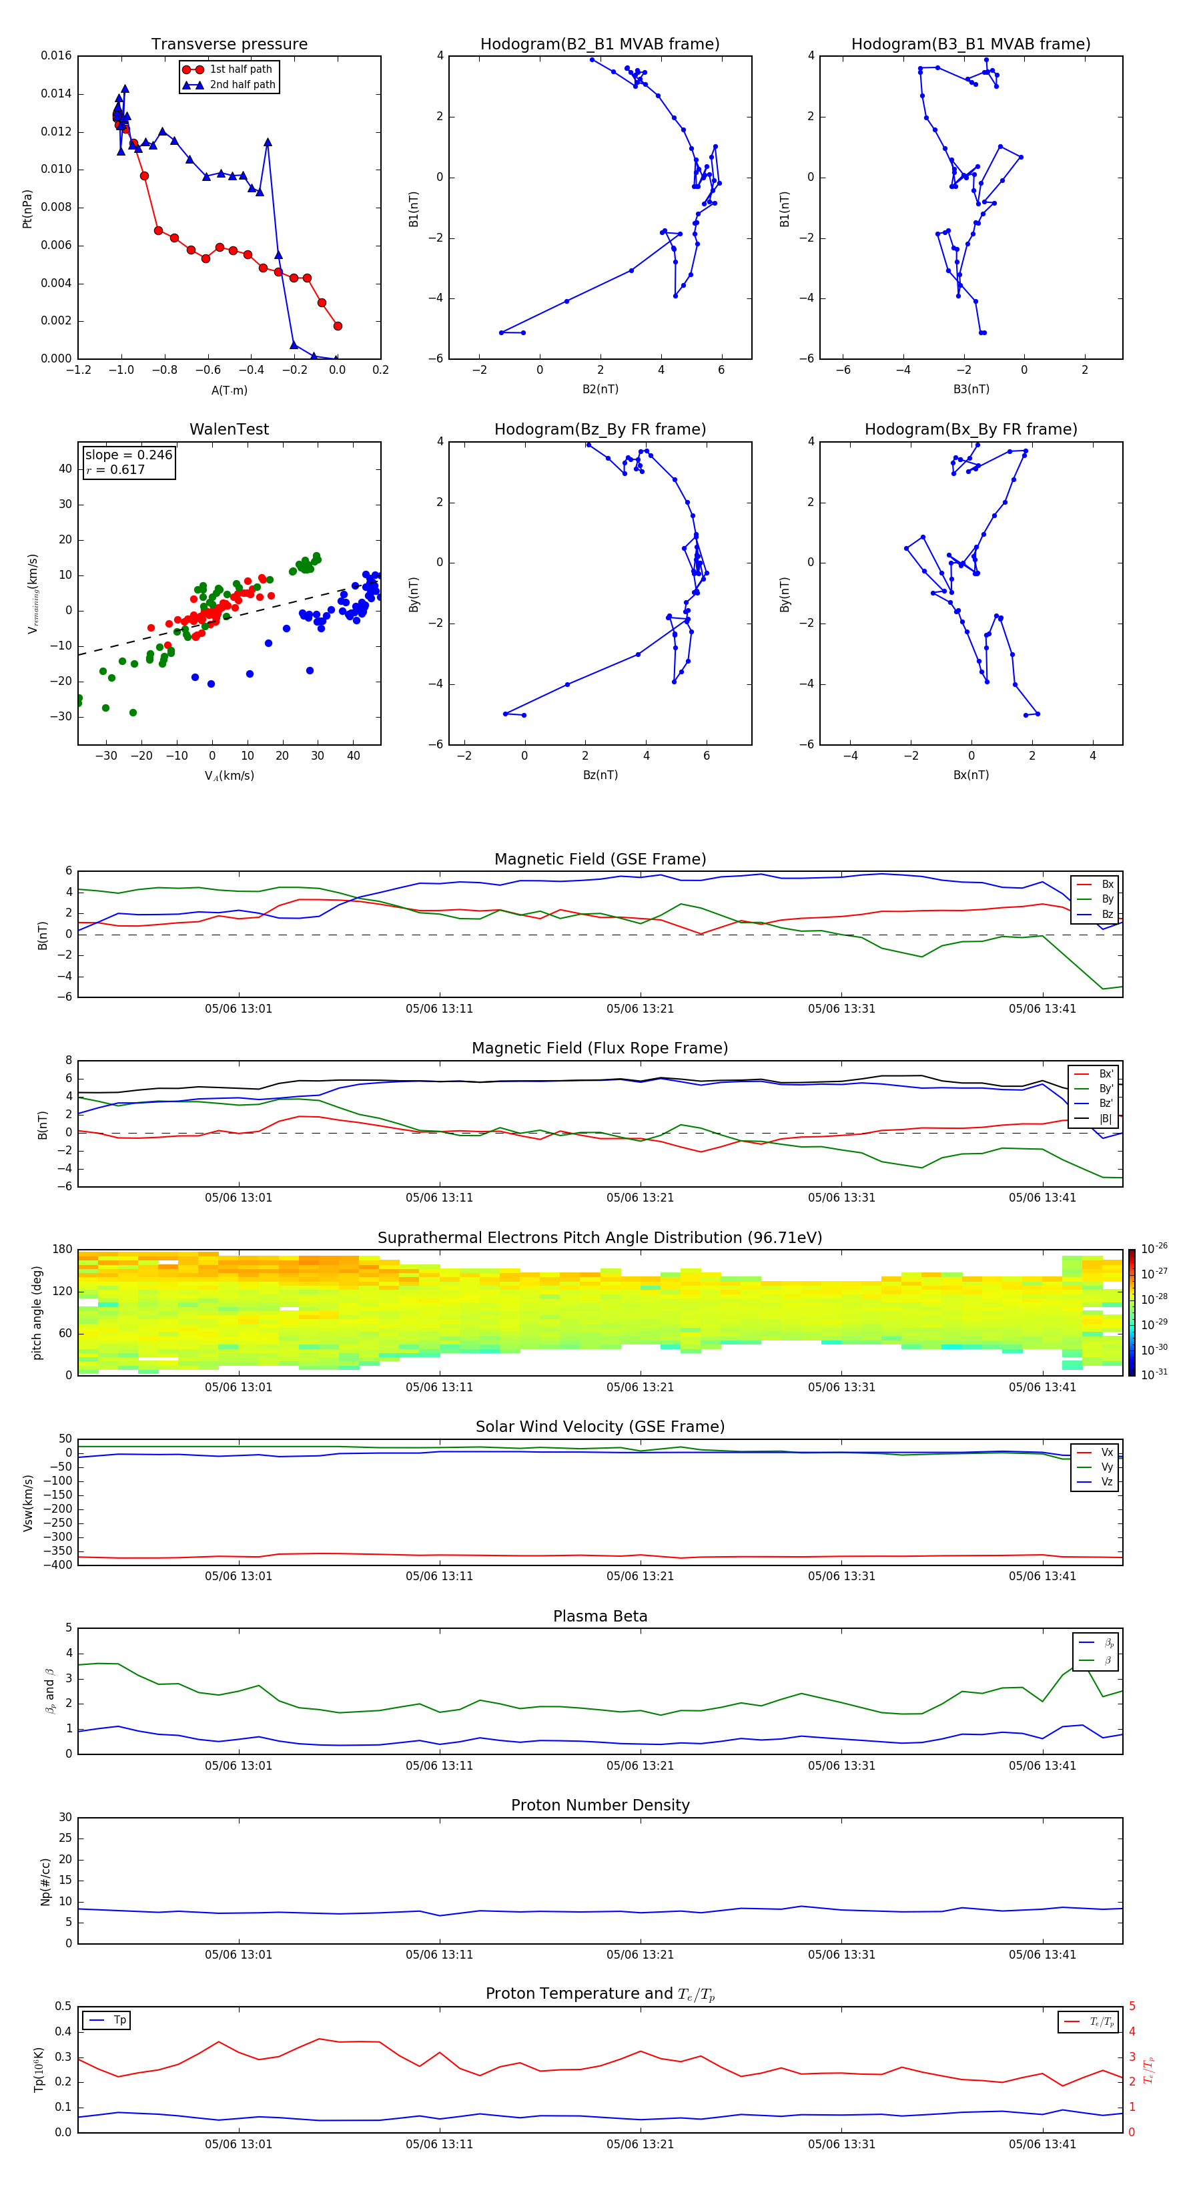Click the 'Transverse pressure' plot title
Image resolution: width=1201 pixels, height=2203 pixels.
tap(229, 43)
